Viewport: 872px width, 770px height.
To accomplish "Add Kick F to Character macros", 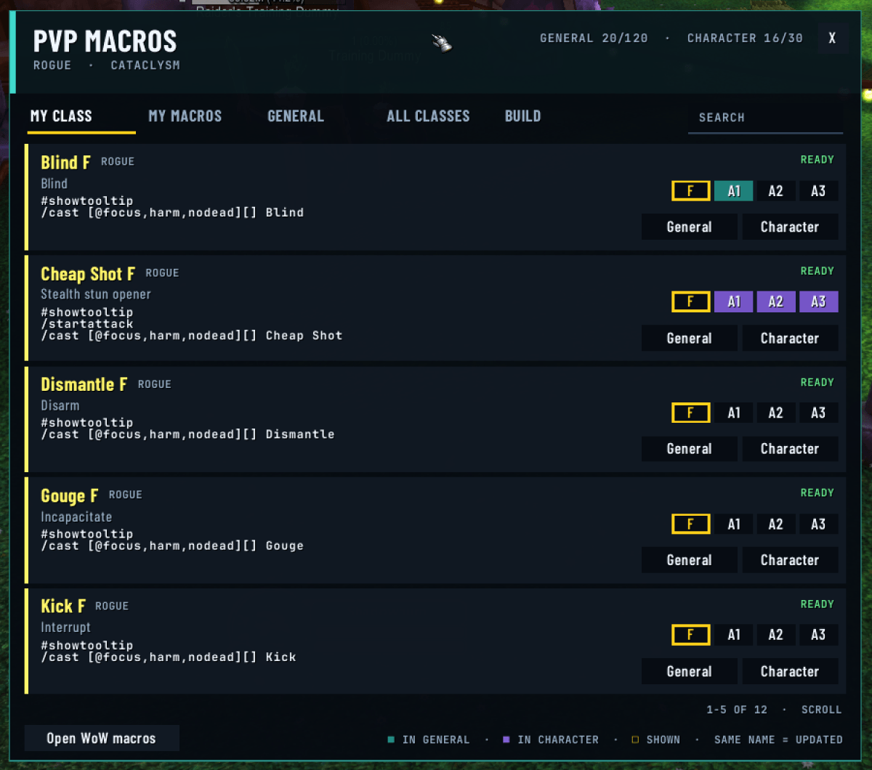I will (x=790, y=671).
